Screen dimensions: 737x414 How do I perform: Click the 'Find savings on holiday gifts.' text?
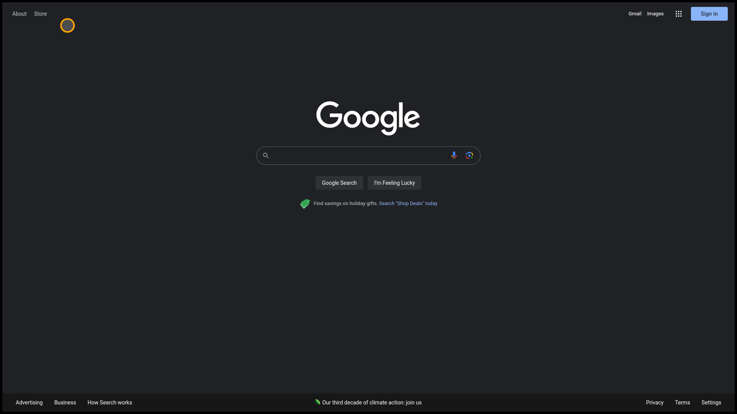[345, 204]
